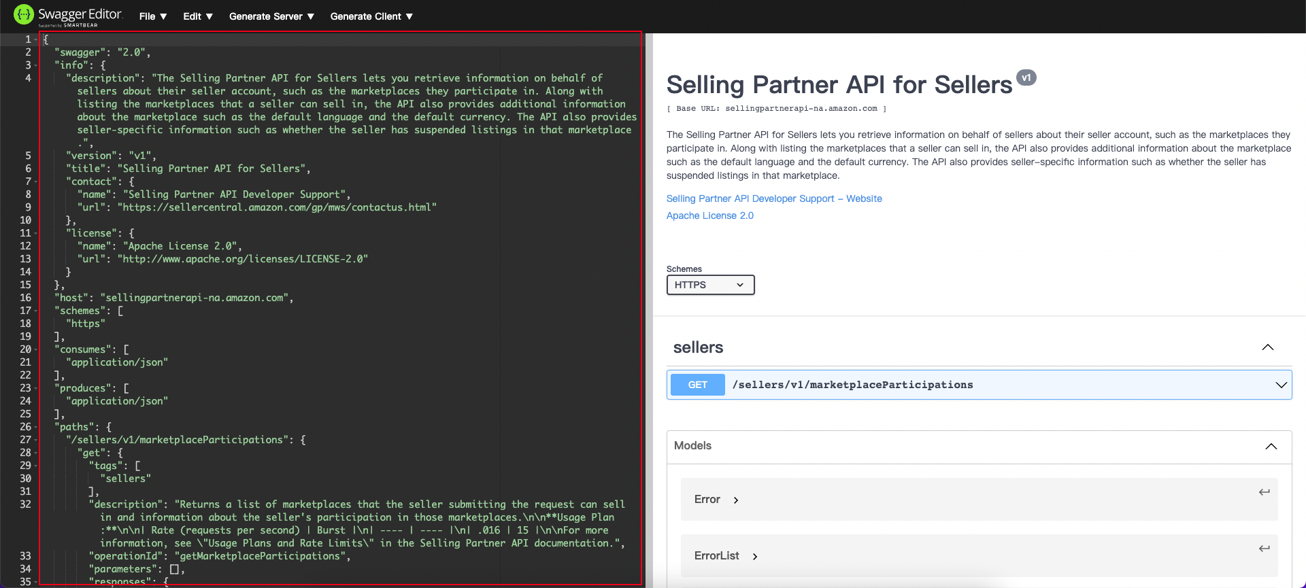Viewport: 1306px width, 588px height.
Task: Fold the produces array at line 23
Action: pos(35,388)
